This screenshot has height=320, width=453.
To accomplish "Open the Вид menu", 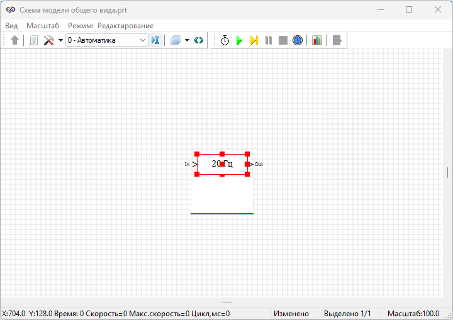I will pos(11,26).
